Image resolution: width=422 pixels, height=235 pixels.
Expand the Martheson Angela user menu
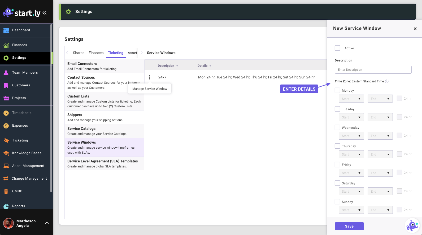pos(47,223)
